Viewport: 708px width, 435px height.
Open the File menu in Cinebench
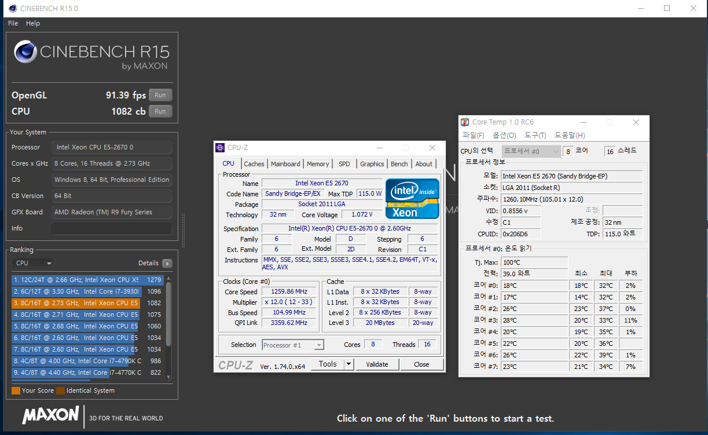click(13, 23)
